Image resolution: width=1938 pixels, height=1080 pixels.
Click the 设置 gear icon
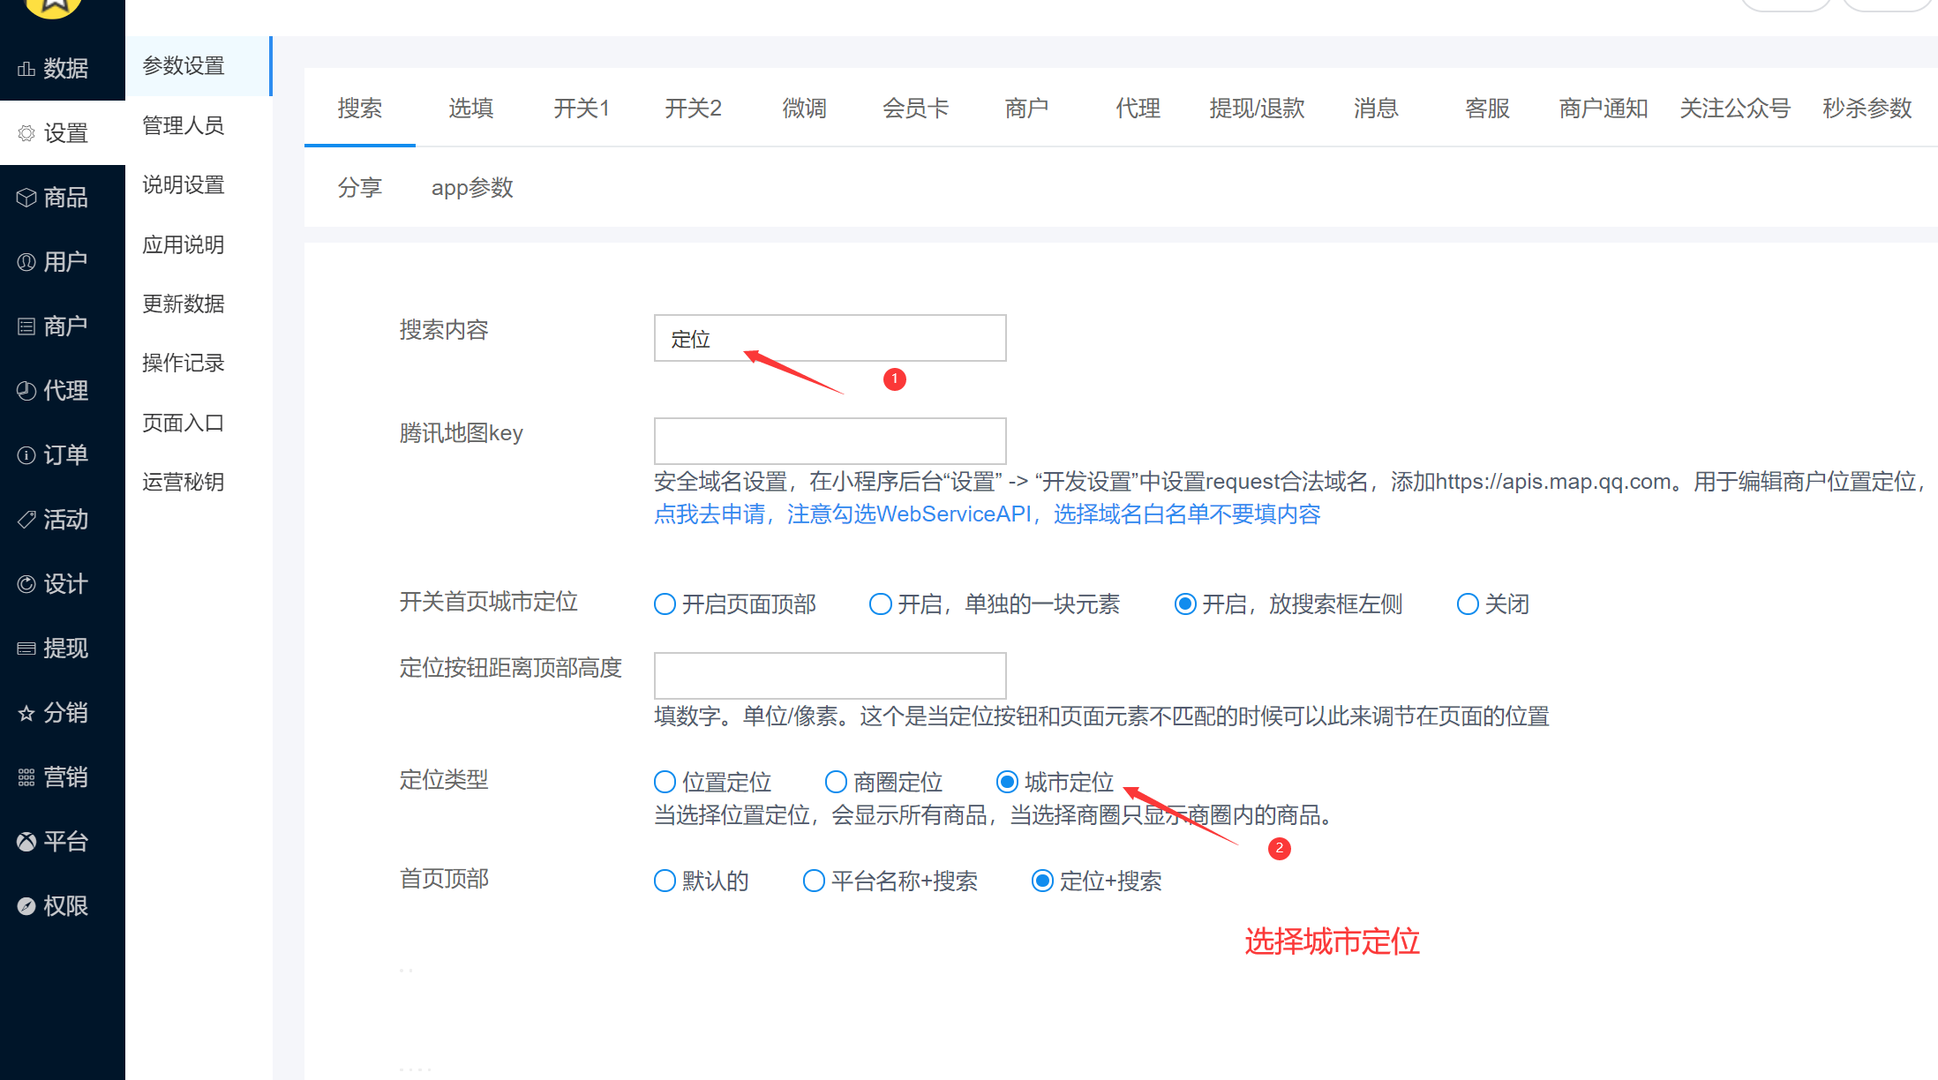tap(26, 133)
